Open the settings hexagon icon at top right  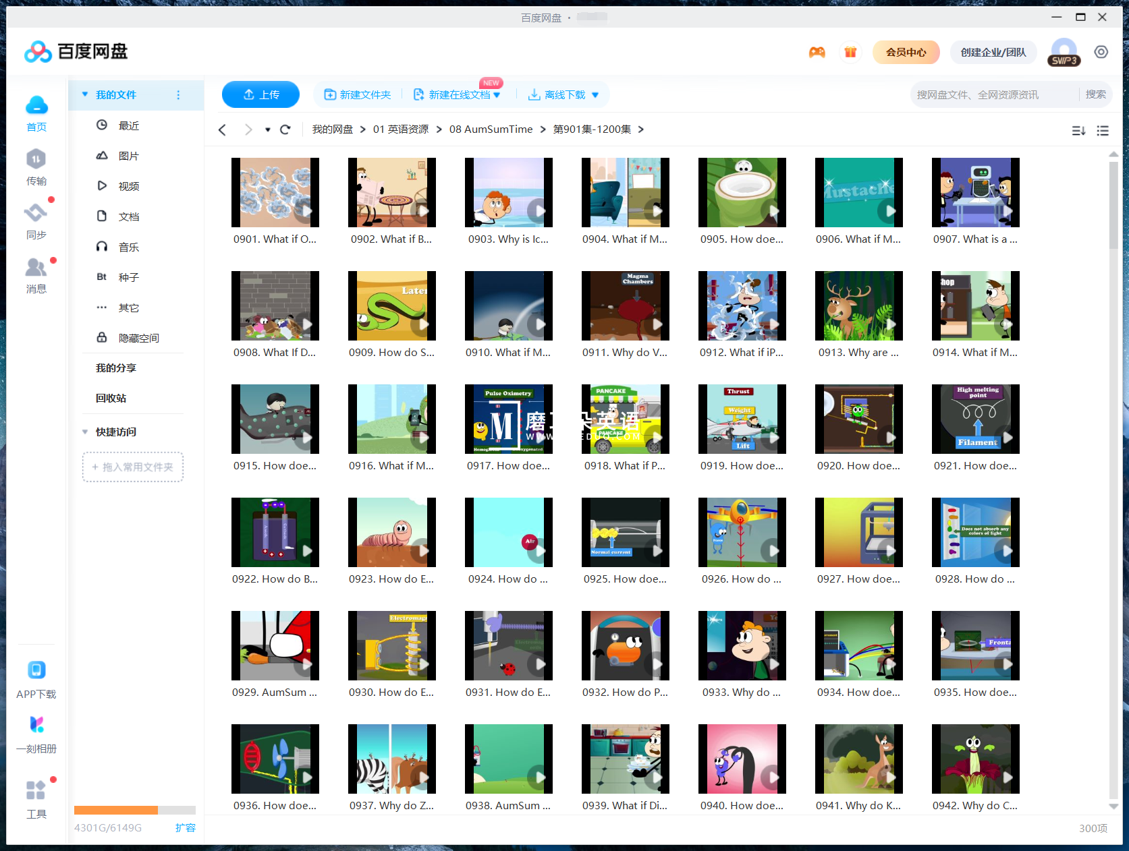1101,52
